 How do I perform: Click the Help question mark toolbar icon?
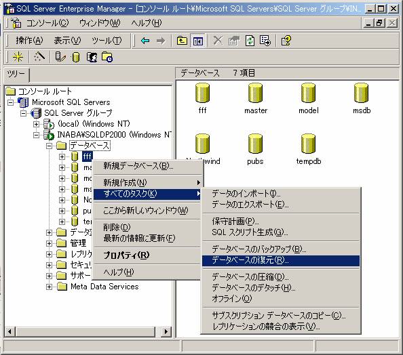(x=286, y=41)
